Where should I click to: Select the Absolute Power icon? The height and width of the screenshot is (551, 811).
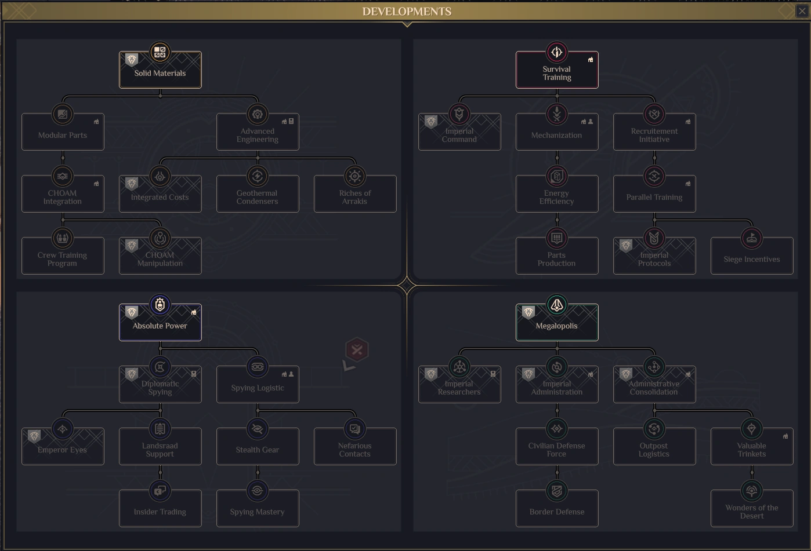[160, 305]
